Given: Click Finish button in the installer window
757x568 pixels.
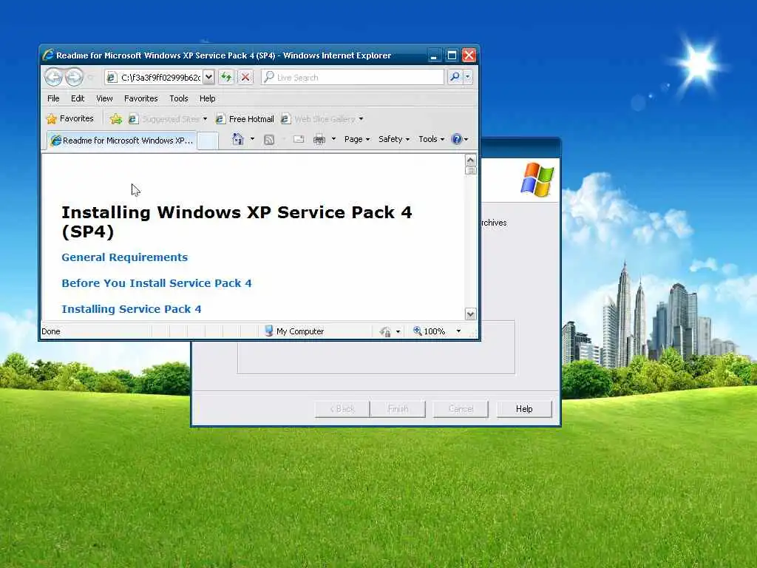Looking at the screenshot, I should coord(398,409).
